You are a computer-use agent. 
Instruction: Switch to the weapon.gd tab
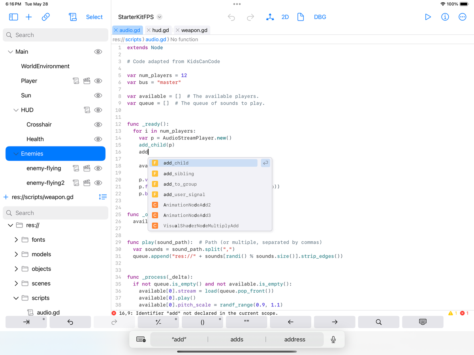pyautogui.click(x=194, y=30)
